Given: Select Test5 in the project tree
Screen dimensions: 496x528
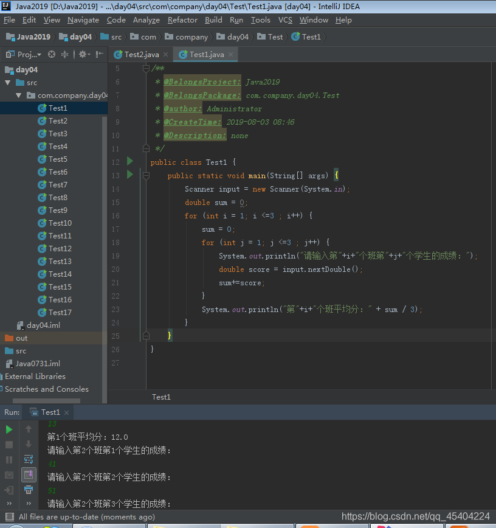Looking at the screenshot, I should point(54,159).
